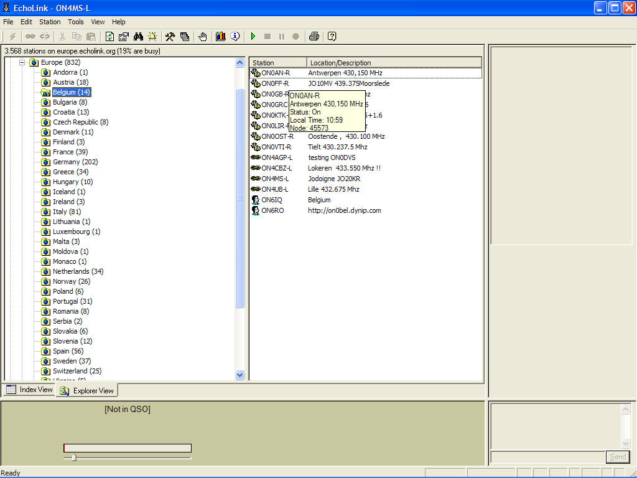The image size is (637, 478).
Task: Select Netherlands (34) in the tree
Action: [78, 271]
